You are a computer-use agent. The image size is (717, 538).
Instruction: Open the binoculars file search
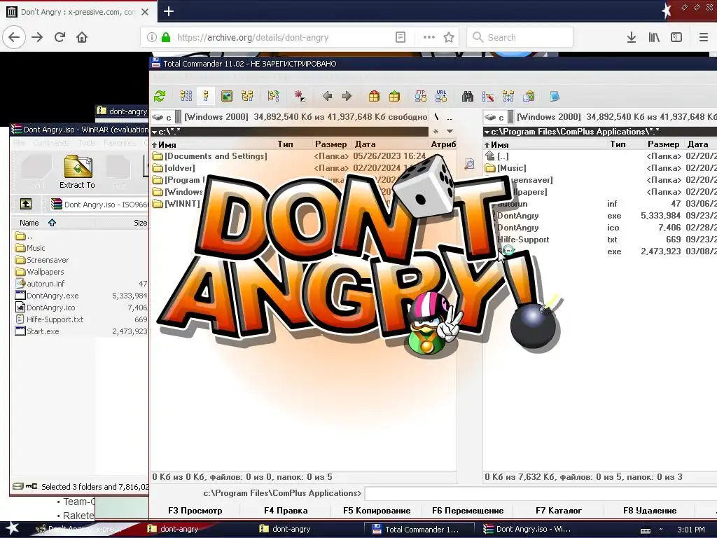coord(467,96)
